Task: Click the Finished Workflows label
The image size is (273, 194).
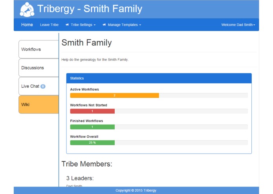Action: 86,121
